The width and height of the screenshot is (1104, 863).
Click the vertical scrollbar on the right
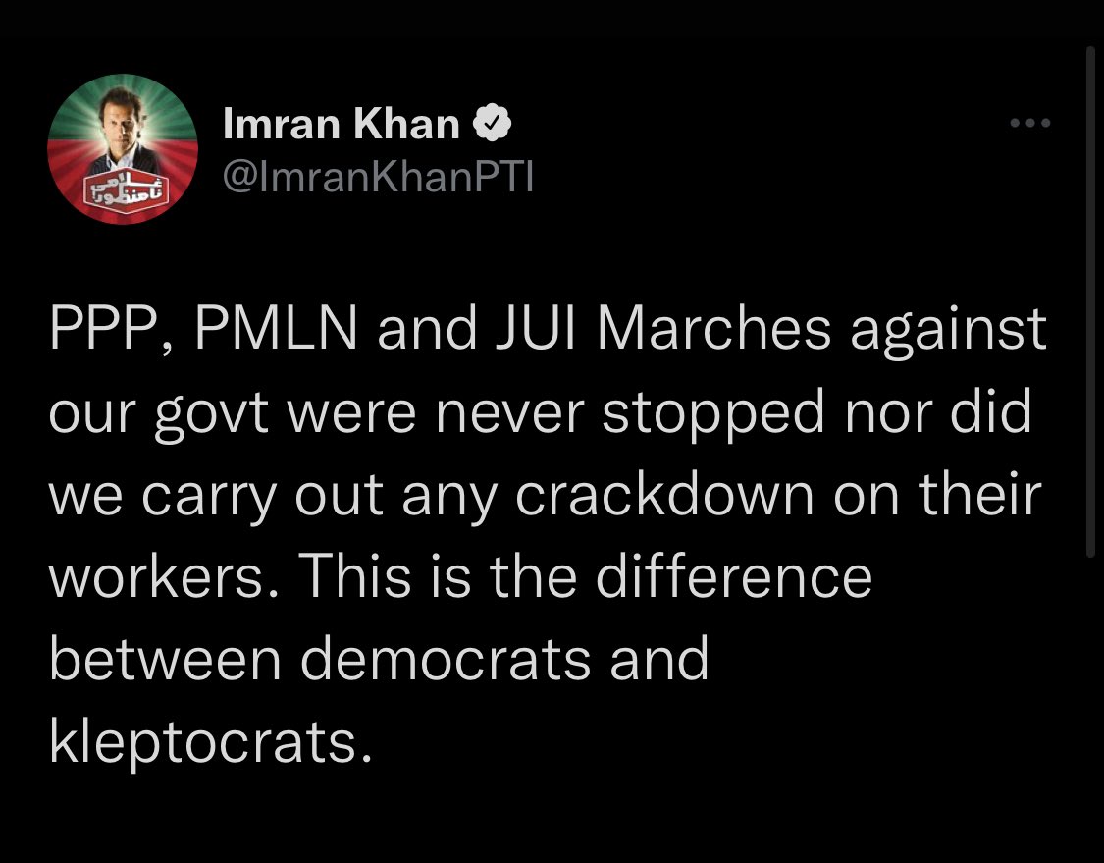[x=1090, y=301]
